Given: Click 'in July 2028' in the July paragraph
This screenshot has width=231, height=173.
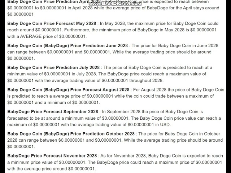Looking at the screenshot, I should [x=83, y=74].
